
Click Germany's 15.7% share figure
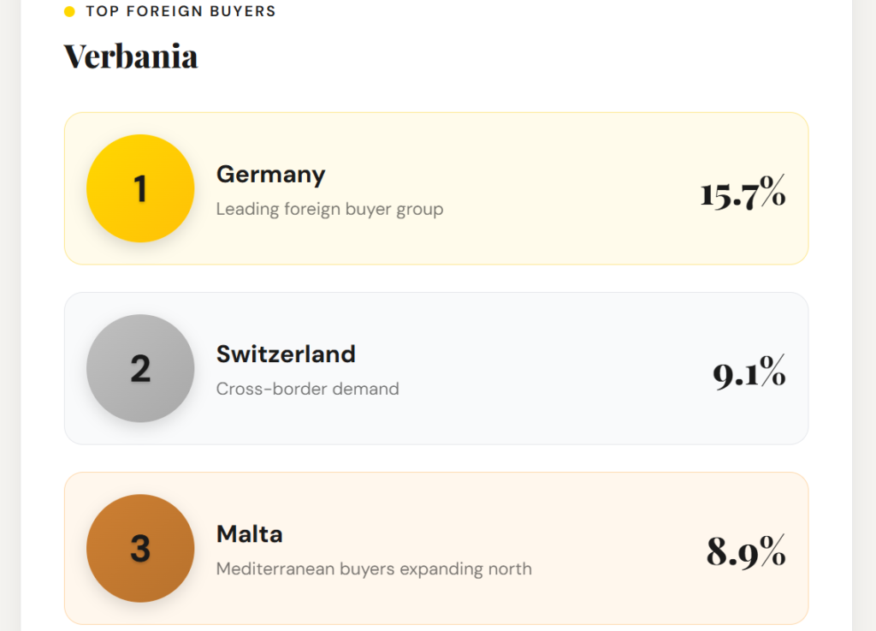742,193
